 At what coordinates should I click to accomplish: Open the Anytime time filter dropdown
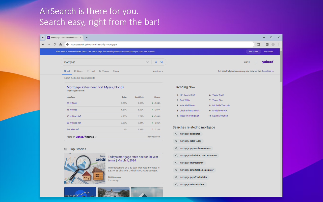coord(158,71)
